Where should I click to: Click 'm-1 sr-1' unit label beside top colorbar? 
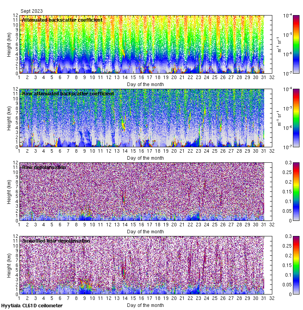[x=278, y=45]
